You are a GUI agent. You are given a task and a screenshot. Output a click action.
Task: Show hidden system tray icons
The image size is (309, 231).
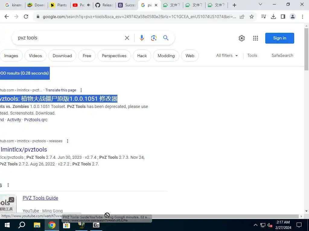click(x=255, y=225)
